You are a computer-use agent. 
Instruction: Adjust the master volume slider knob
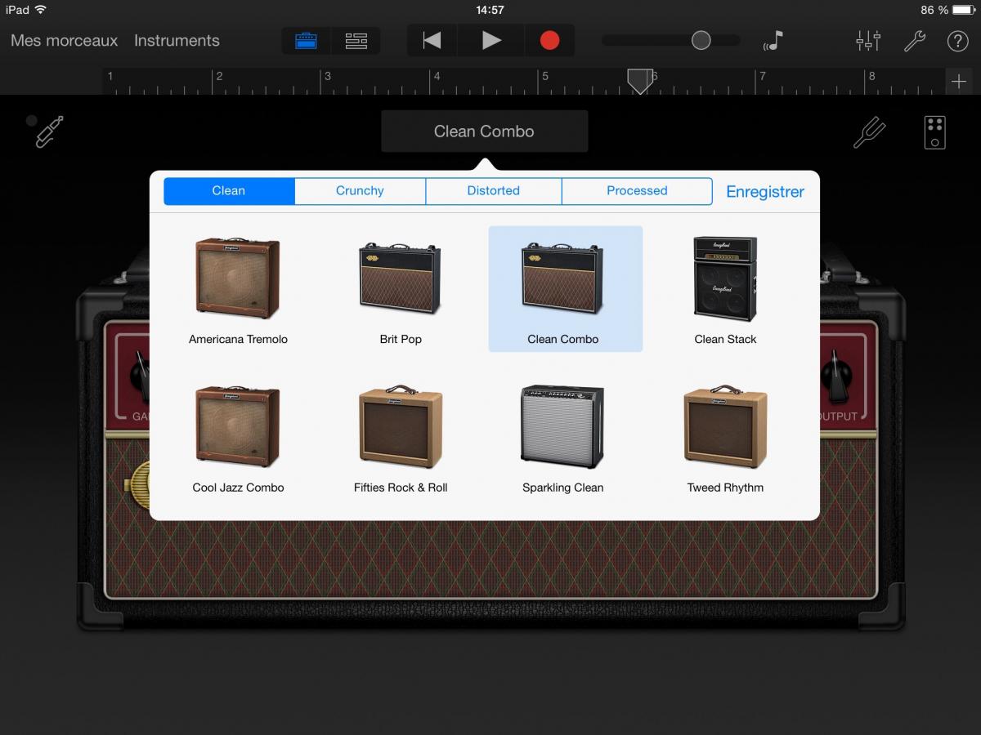coord(701,41)
